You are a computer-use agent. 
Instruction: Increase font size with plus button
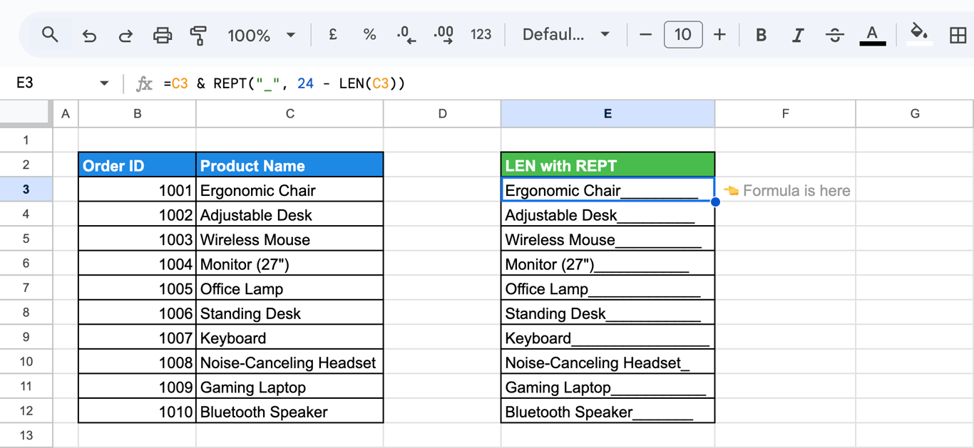coord(719,34)
